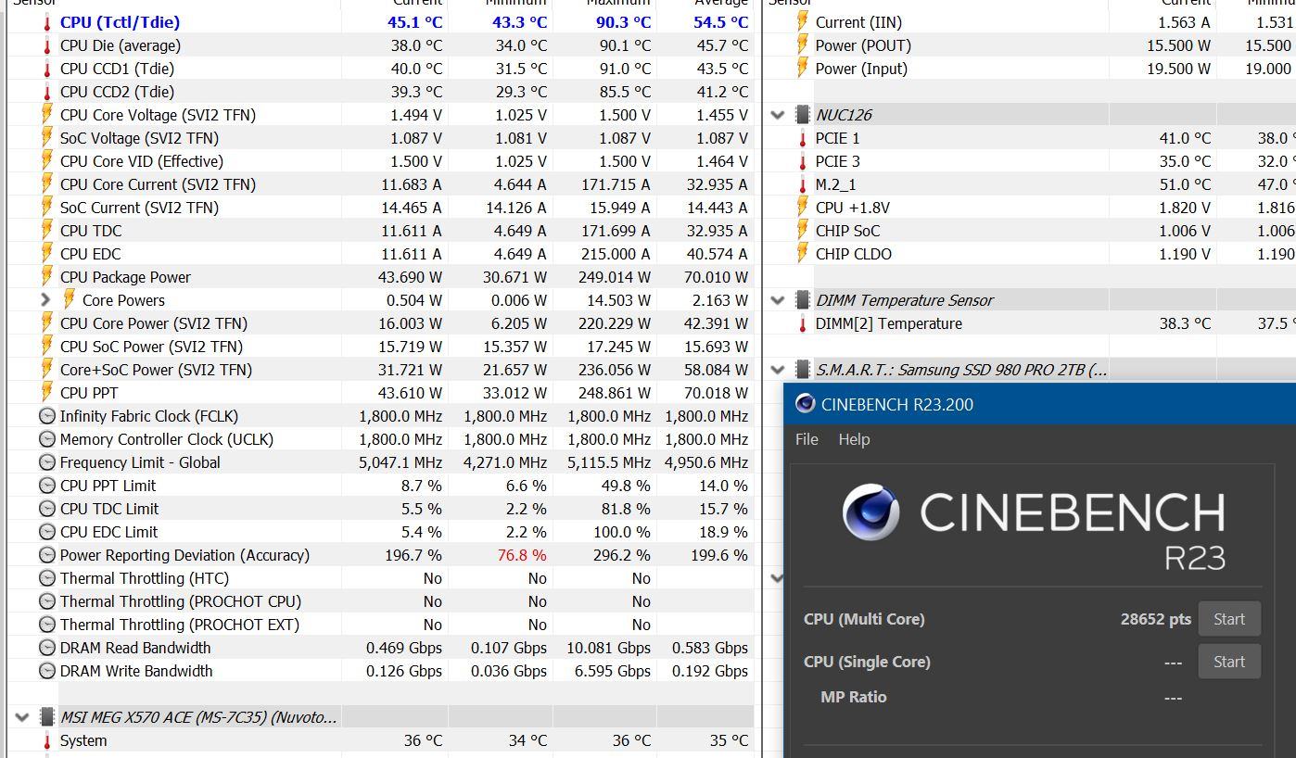Click the lightning icon for CPU Core Current
The height and width of the screenshot is (758, 1296).
[x=47, y=184]
